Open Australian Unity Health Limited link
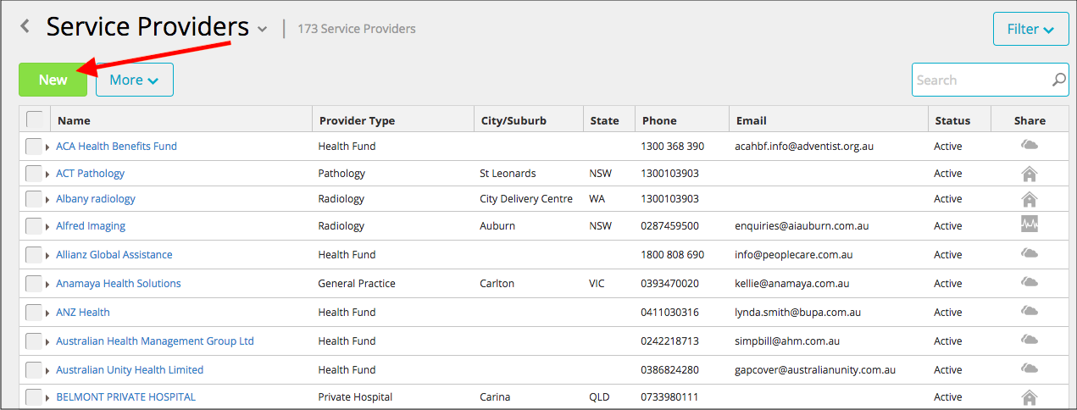 130,370
